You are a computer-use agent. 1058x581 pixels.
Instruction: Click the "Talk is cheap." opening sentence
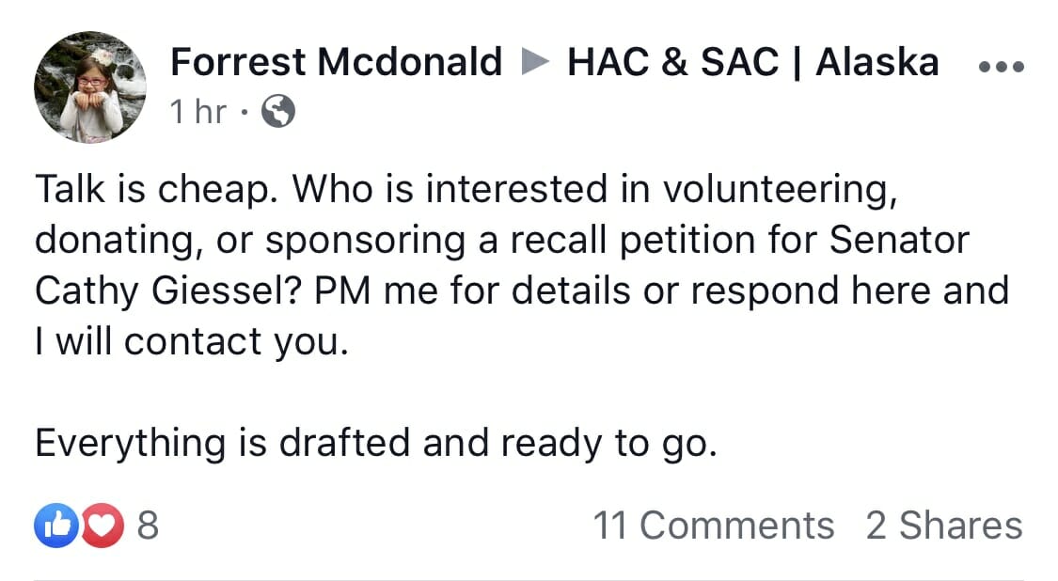click(x=156, y=189)
